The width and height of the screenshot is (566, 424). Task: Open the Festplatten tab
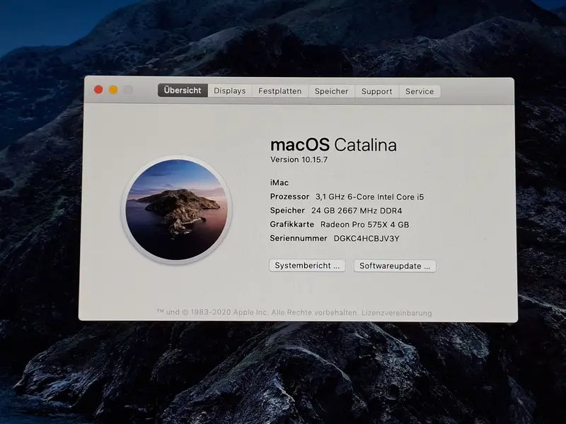point(279,91)
